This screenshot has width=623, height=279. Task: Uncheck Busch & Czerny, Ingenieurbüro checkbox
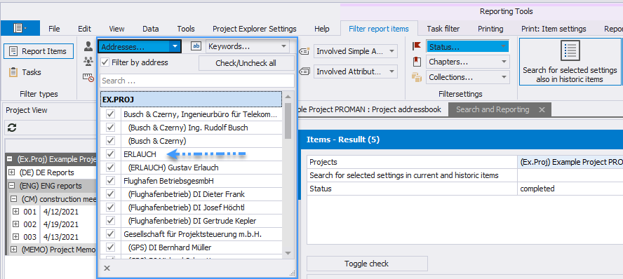coord(111,115)
